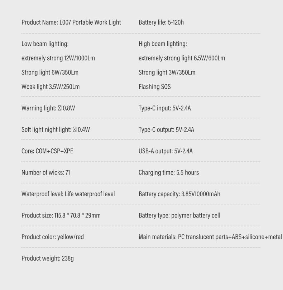
Task: Click the High beam lighting heading
Action: point(163,44)
